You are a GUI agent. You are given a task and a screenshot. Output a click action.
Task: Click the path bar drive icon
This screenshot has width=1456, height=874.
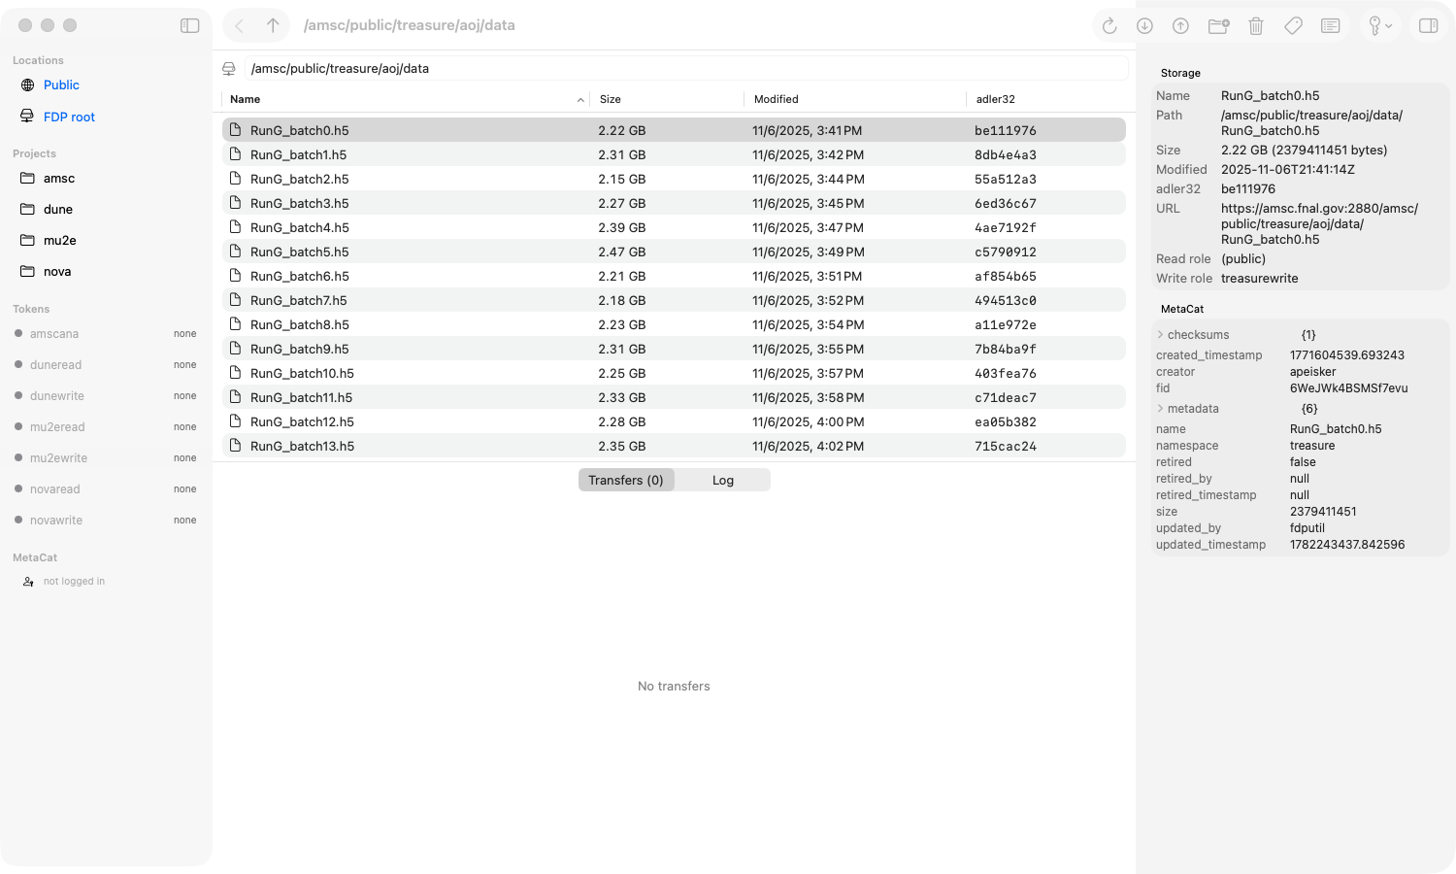click(229, 69)
